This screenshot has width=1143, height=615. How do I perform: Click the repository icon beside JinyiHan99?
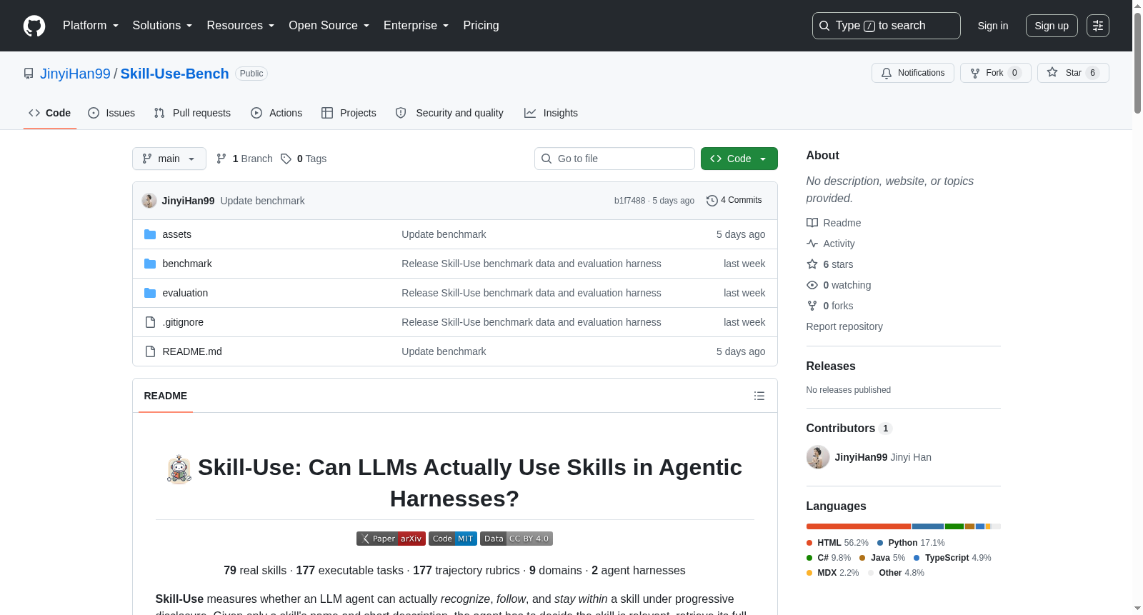pyautogui.click(x=29, y=74)
